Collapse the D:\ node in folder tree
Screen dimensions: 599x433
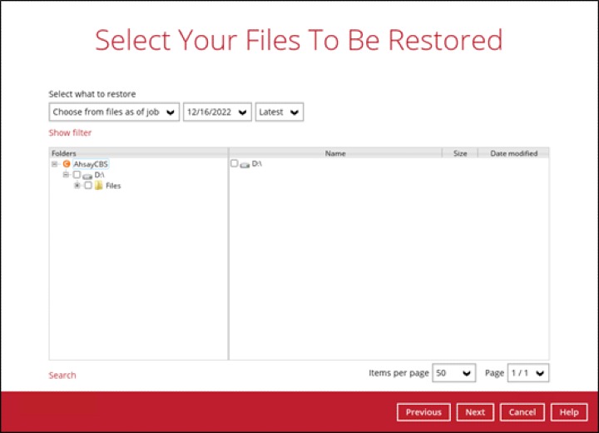(x=66, y=175)
